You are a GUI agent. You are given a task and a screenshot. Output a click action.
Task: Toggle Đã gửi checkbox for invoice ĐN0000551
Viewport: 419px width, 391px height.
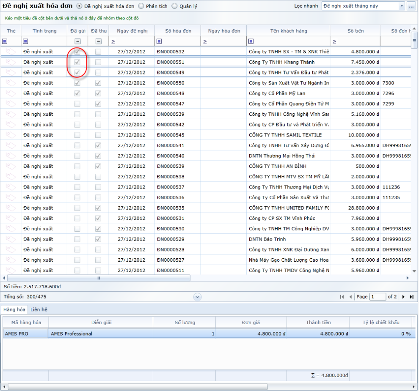pyautogui.click(x=77, y=62)
